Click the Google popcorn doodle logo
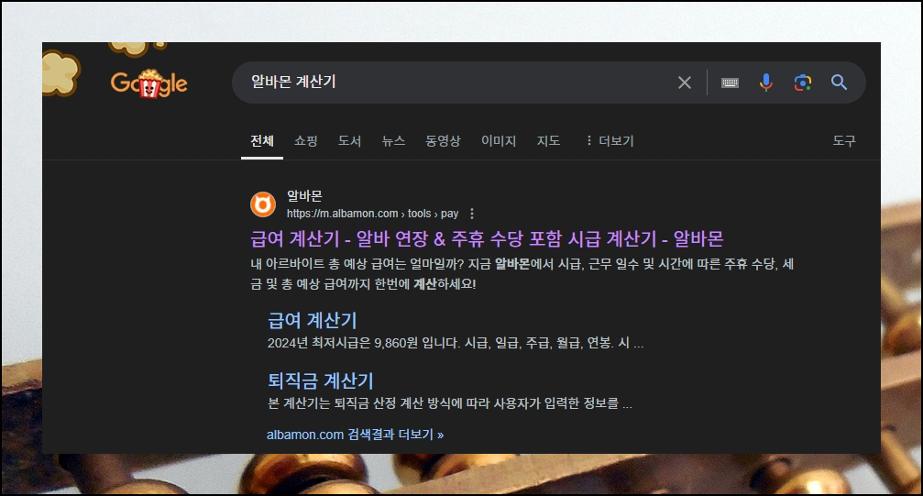923x496 pixels. coord(148,83)
